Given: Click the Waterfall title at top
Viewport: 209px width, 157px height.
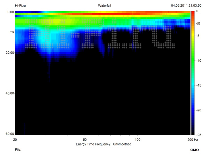Looking at the screenshot, I should point(104,6).
